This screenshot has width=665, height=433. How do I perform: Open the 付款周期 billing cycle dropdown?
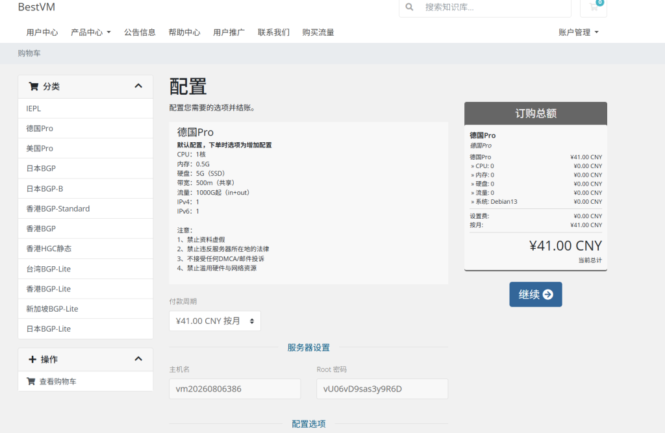click(215, 321)
